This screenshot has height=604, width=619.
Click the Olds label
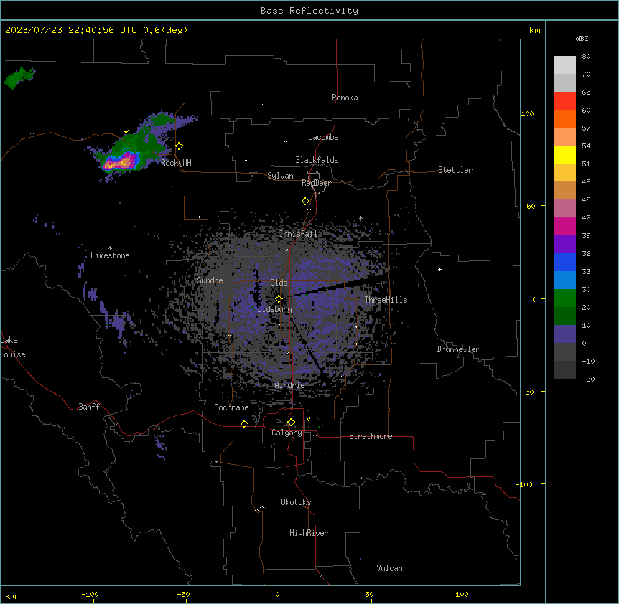(279, 283)
